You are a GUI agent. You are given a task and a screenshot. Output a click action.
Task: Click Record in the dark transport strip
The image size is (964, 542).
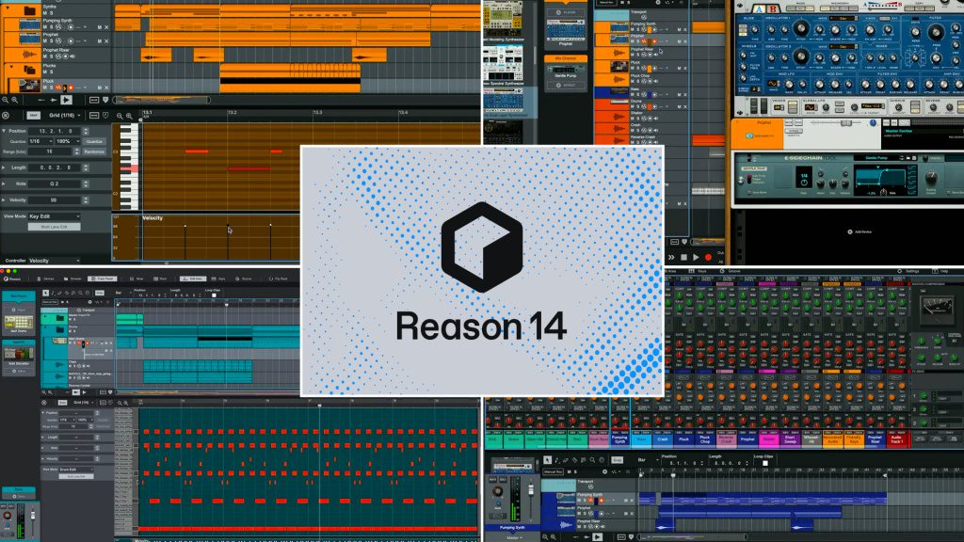[x=708, y=258]
